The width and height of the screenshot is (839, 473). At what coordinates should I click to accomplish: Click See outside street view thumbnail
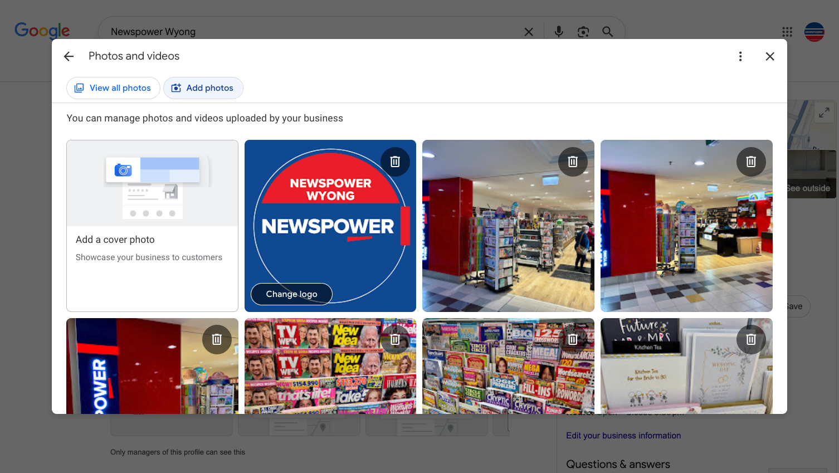(x=812, y=174)
